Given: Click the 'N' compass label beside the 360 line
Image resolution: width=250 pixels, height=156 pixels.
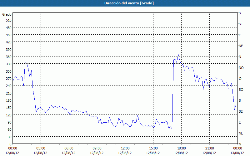Looking at the screenshot, I should 240,57.
